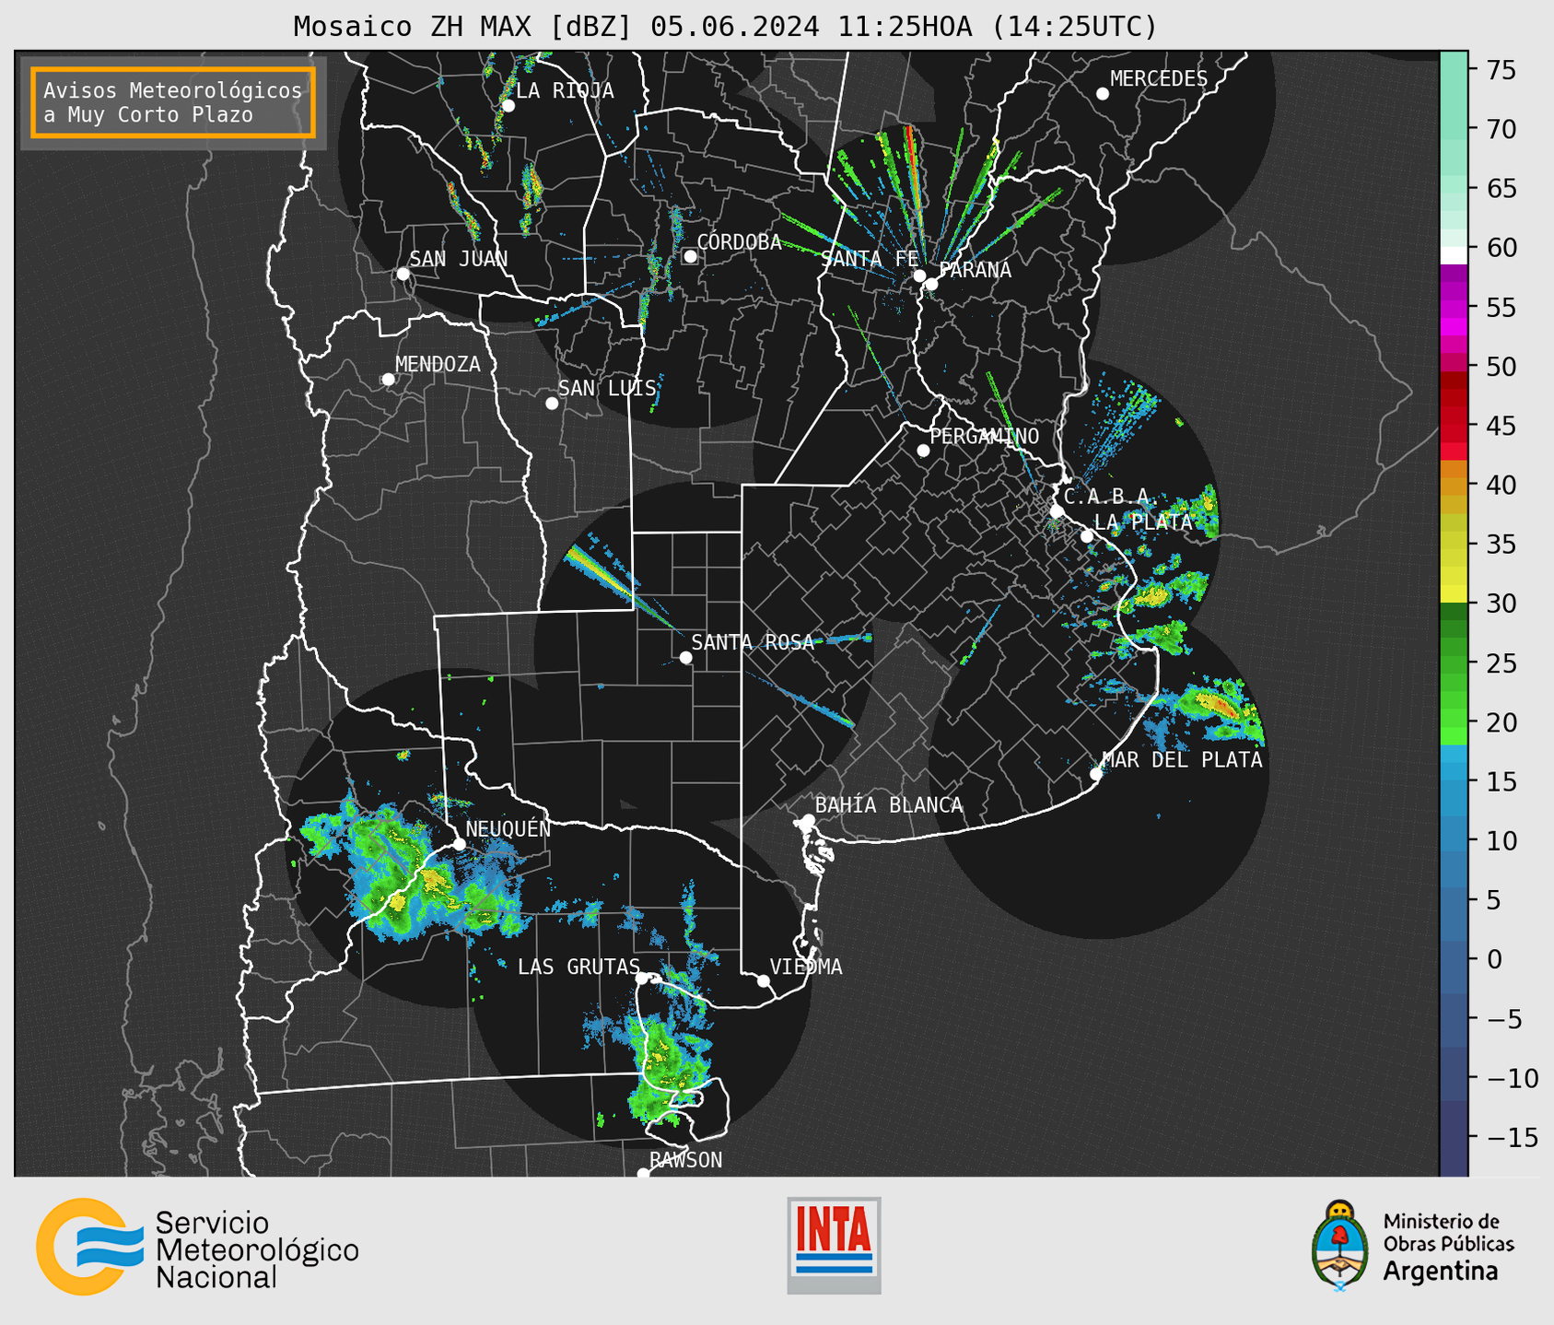1554x1325 pixels.
Task: Click the RAWSON city dot
Action: (x=643, y=1174)
